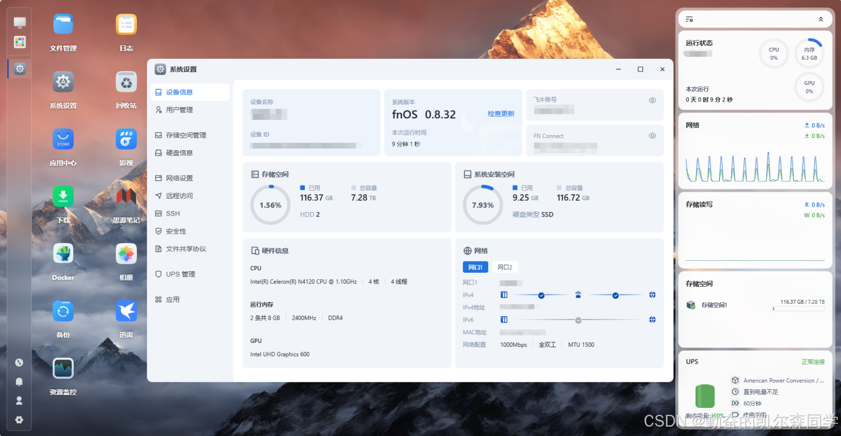841x436 pixels.
Task: Open 网络设置 page
Action: (190, 178)
